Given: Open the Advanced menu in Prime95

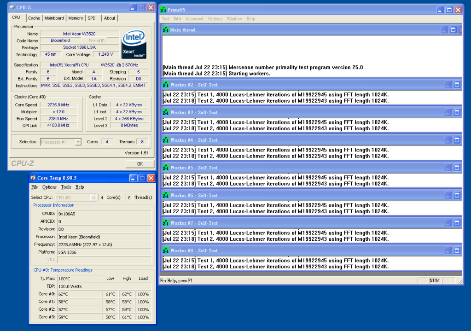Looking at the screenshot, I should [x=194, y=19].
